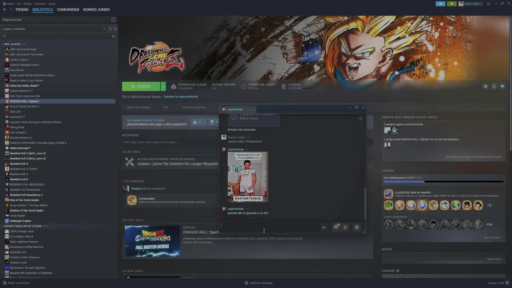Image resolution: width=512 pixels, height=288 pixels.
Task: Open the Amigos menu
Action: coord(27,4)
